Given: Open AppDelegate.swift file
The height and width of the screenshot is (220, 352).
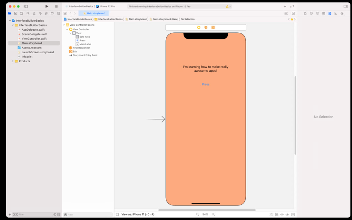Looking at the screenshot, I should 33,30.
